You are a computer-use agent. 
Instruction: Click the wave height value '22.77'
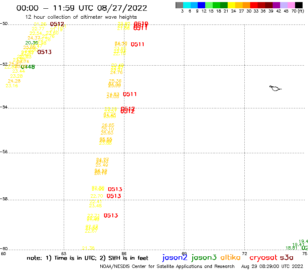tap(38, 29)
